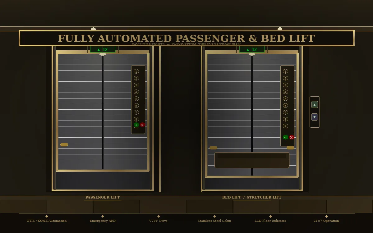Click diamond icon above LCD Floor Indicator

[270, 216]
